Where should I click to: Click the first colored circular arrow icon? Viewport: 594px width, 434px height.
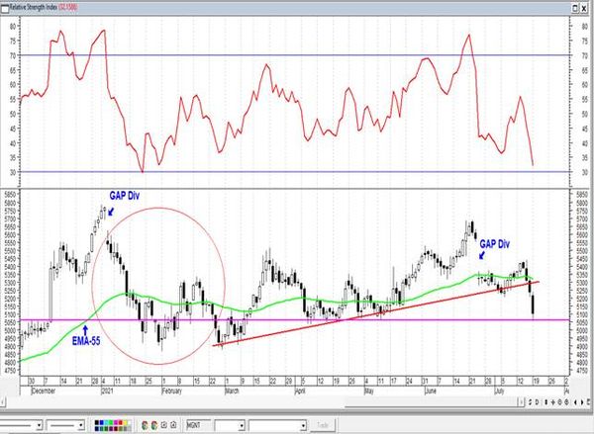click(145, 425)
